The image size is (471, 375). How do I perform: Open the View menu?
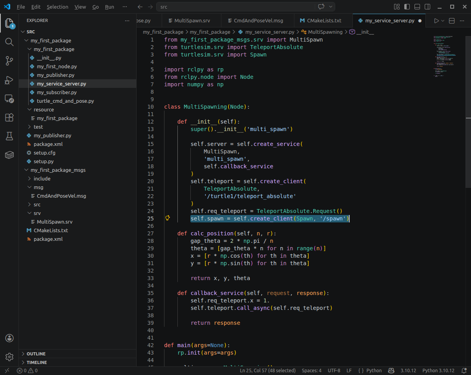coord(80,7)
